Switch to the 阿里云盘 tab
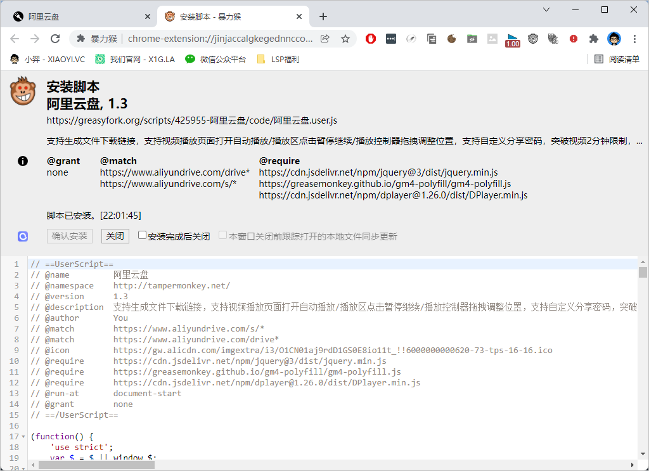The height and width of the screenshot is (471, 649). pos(79,16)
